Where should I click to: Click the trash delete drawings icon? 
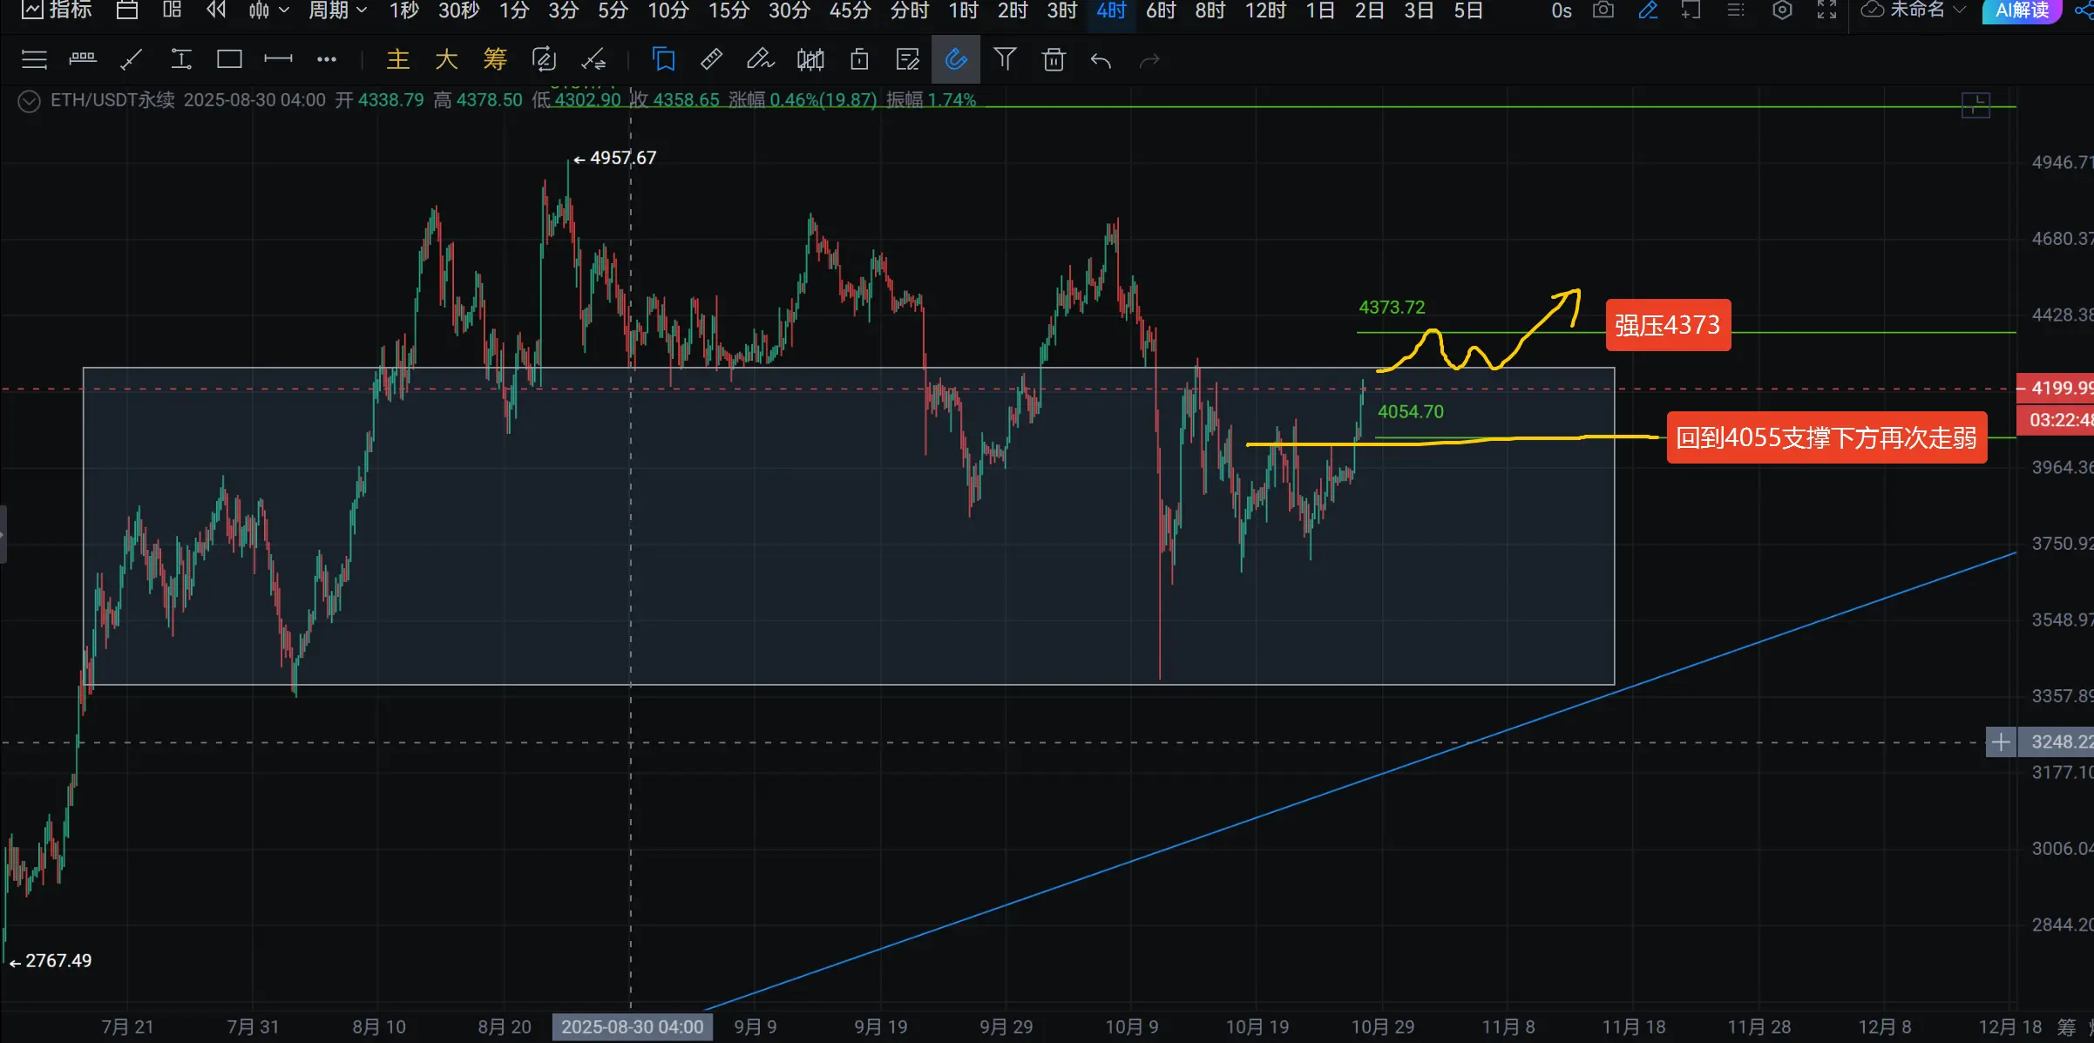coord(1054,59)
